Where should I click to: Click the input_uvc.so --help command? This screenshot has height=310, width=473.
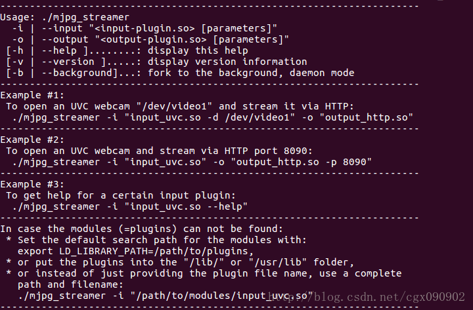129,206
